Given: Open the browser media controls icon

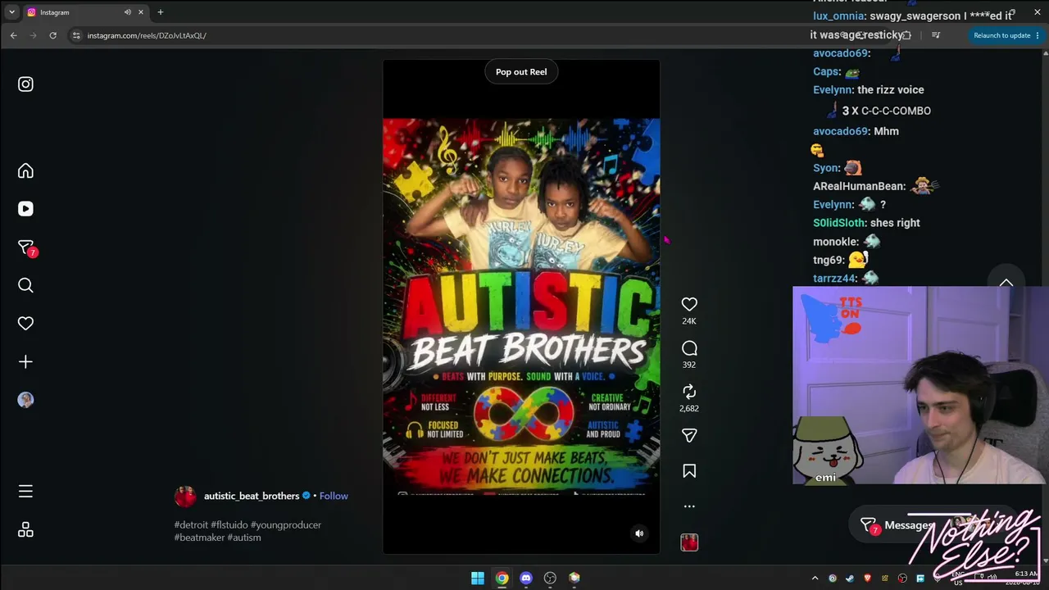Looking at the screenshot, I should 936,35.
